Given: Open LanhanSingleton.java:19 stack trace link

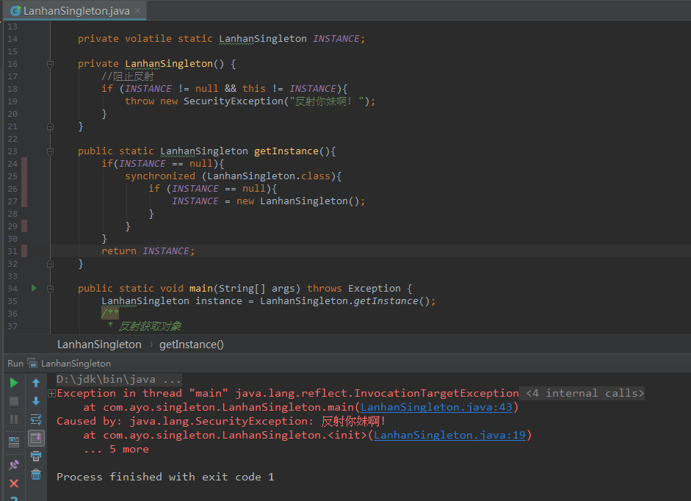Looking at the screenshot, I should (x=449, y=436).
